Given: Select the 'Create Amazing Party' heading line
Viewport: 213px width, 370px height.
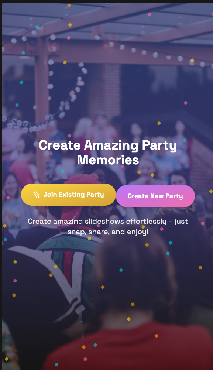Looking at the screenshot, I should [108, 145].
